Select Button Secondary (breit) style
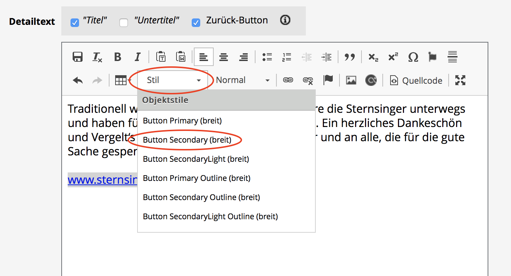Image resolution: width=511 pixels, height=276 pixels. [x=187, y=140]
